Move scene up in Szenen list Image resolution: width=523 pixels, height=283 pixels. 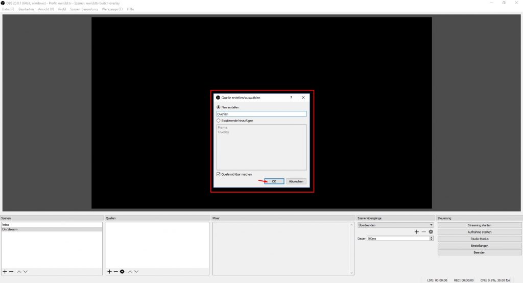click(19, 271)
